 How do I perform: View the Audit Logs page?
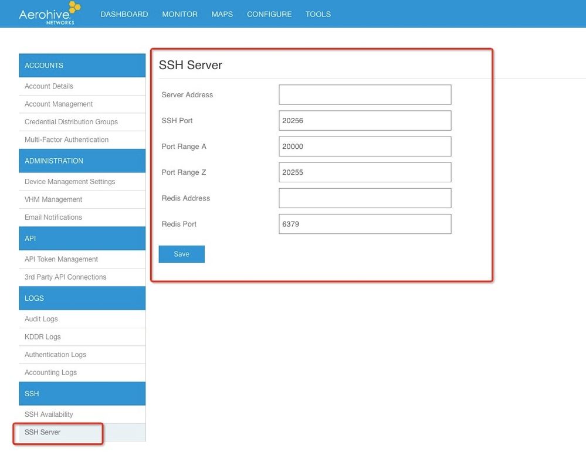pos(41,319)
